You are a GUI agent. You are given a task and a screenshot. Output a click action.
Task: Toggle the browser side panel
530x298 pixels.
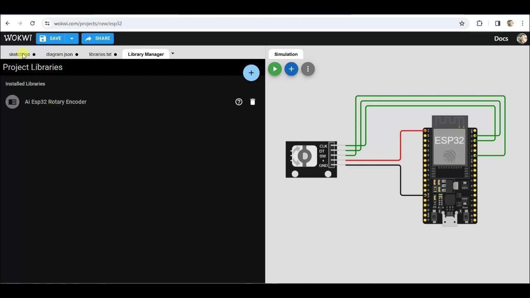[498, 24]
